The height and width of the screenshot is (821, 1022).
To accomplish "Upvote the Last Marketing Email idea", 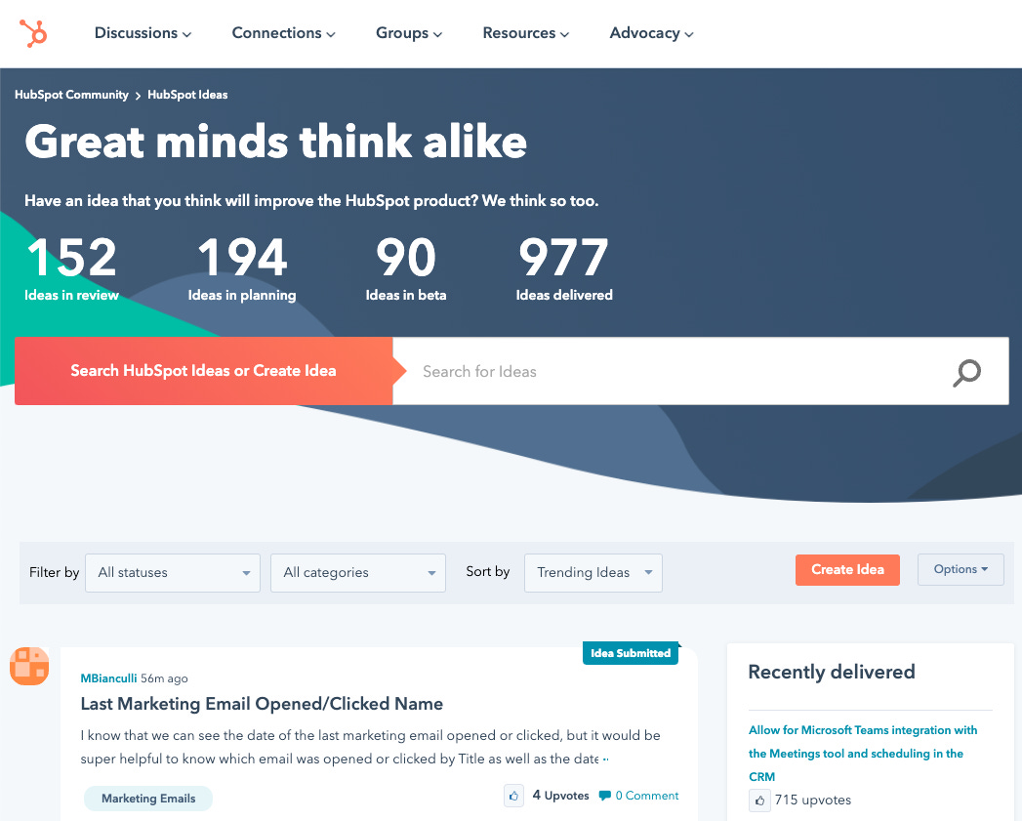I will 513,796.
